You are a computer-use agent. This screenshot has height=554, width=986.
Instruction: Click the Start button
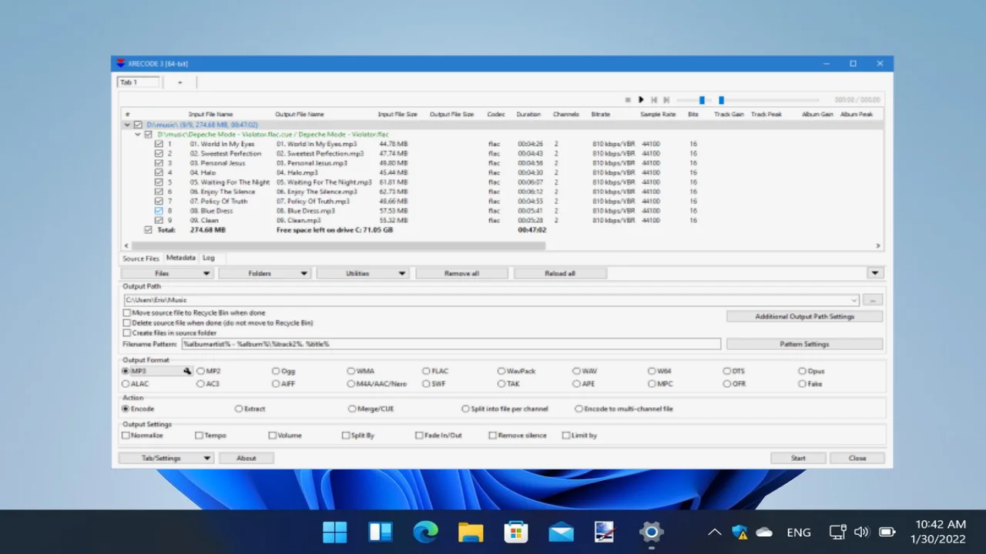(798, 458)
